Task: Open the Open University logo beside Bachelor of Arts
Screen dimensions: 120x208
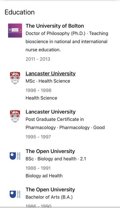Action: pos(15,194)
